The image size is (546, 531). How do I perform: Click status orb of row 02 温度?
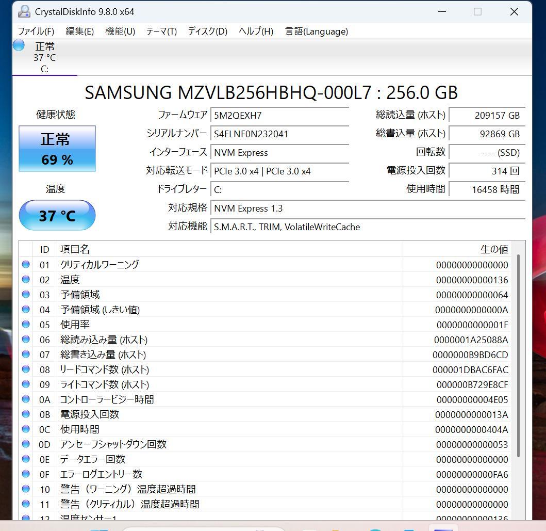point(26,279)
